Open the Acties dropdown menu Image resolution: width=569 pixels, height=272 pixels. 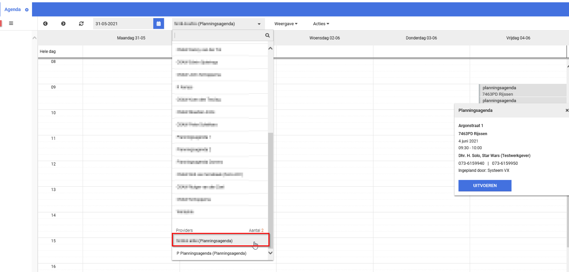(x=321, y=24)
